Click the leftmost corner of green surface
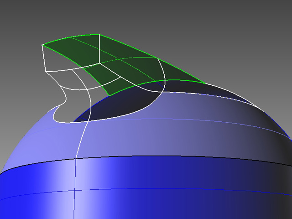Viewport: 292px width, 219px height. [42, 45]
